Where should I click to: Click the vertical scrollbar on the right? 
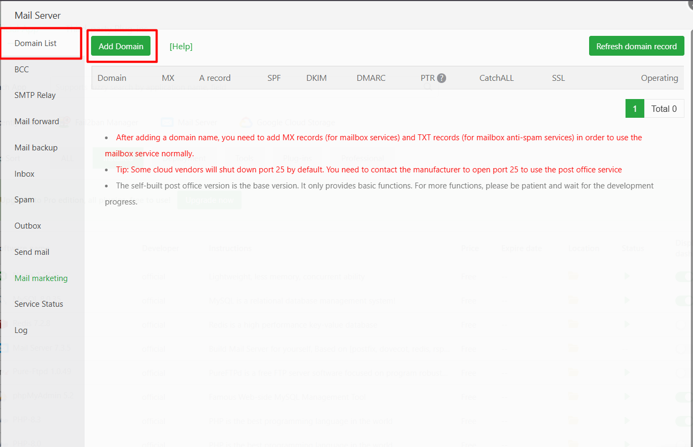click(690, 214)
